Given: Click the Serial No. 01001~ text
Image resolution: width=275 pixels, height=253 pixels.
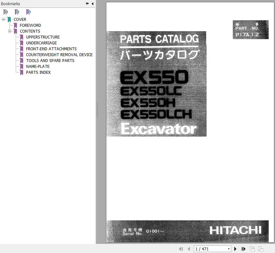Looking at the screenshot, I should click(143, 231).
